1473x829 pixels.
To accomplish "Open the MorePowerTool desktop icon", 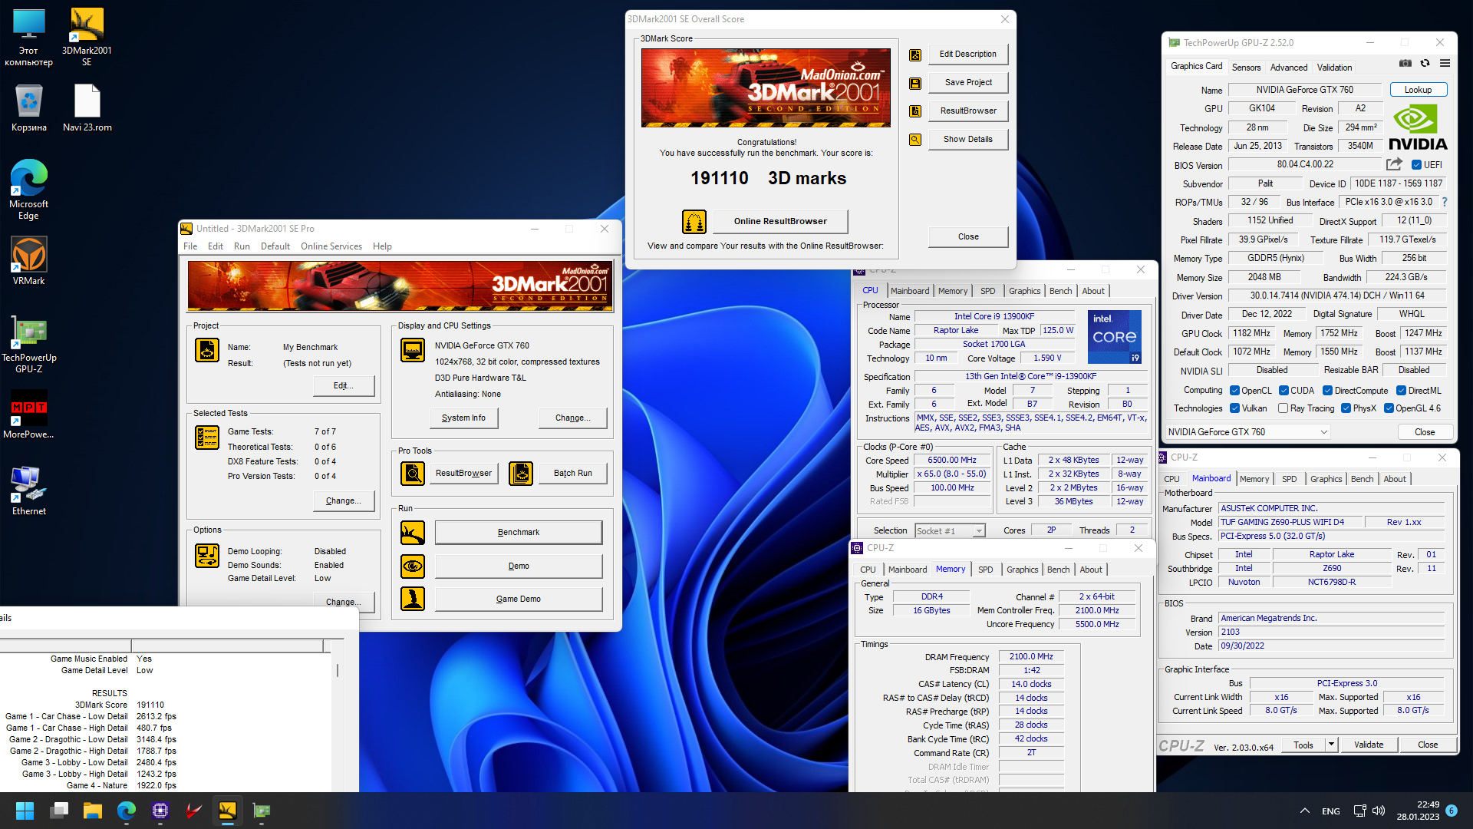I will click(28, 416).
